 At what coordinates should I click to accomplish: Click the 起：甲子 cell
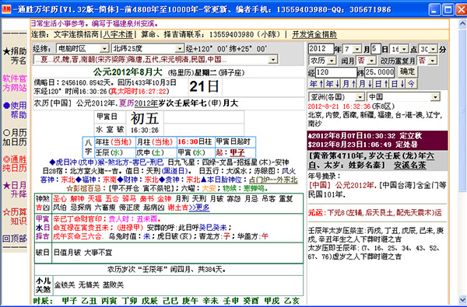(235, 152)
